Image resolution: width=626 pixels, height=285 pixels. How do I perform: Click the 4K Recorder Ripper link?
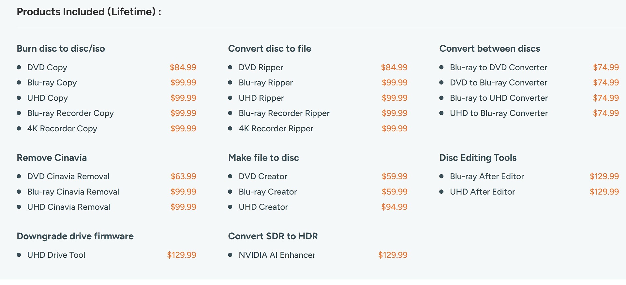click(x=276, y=128)
